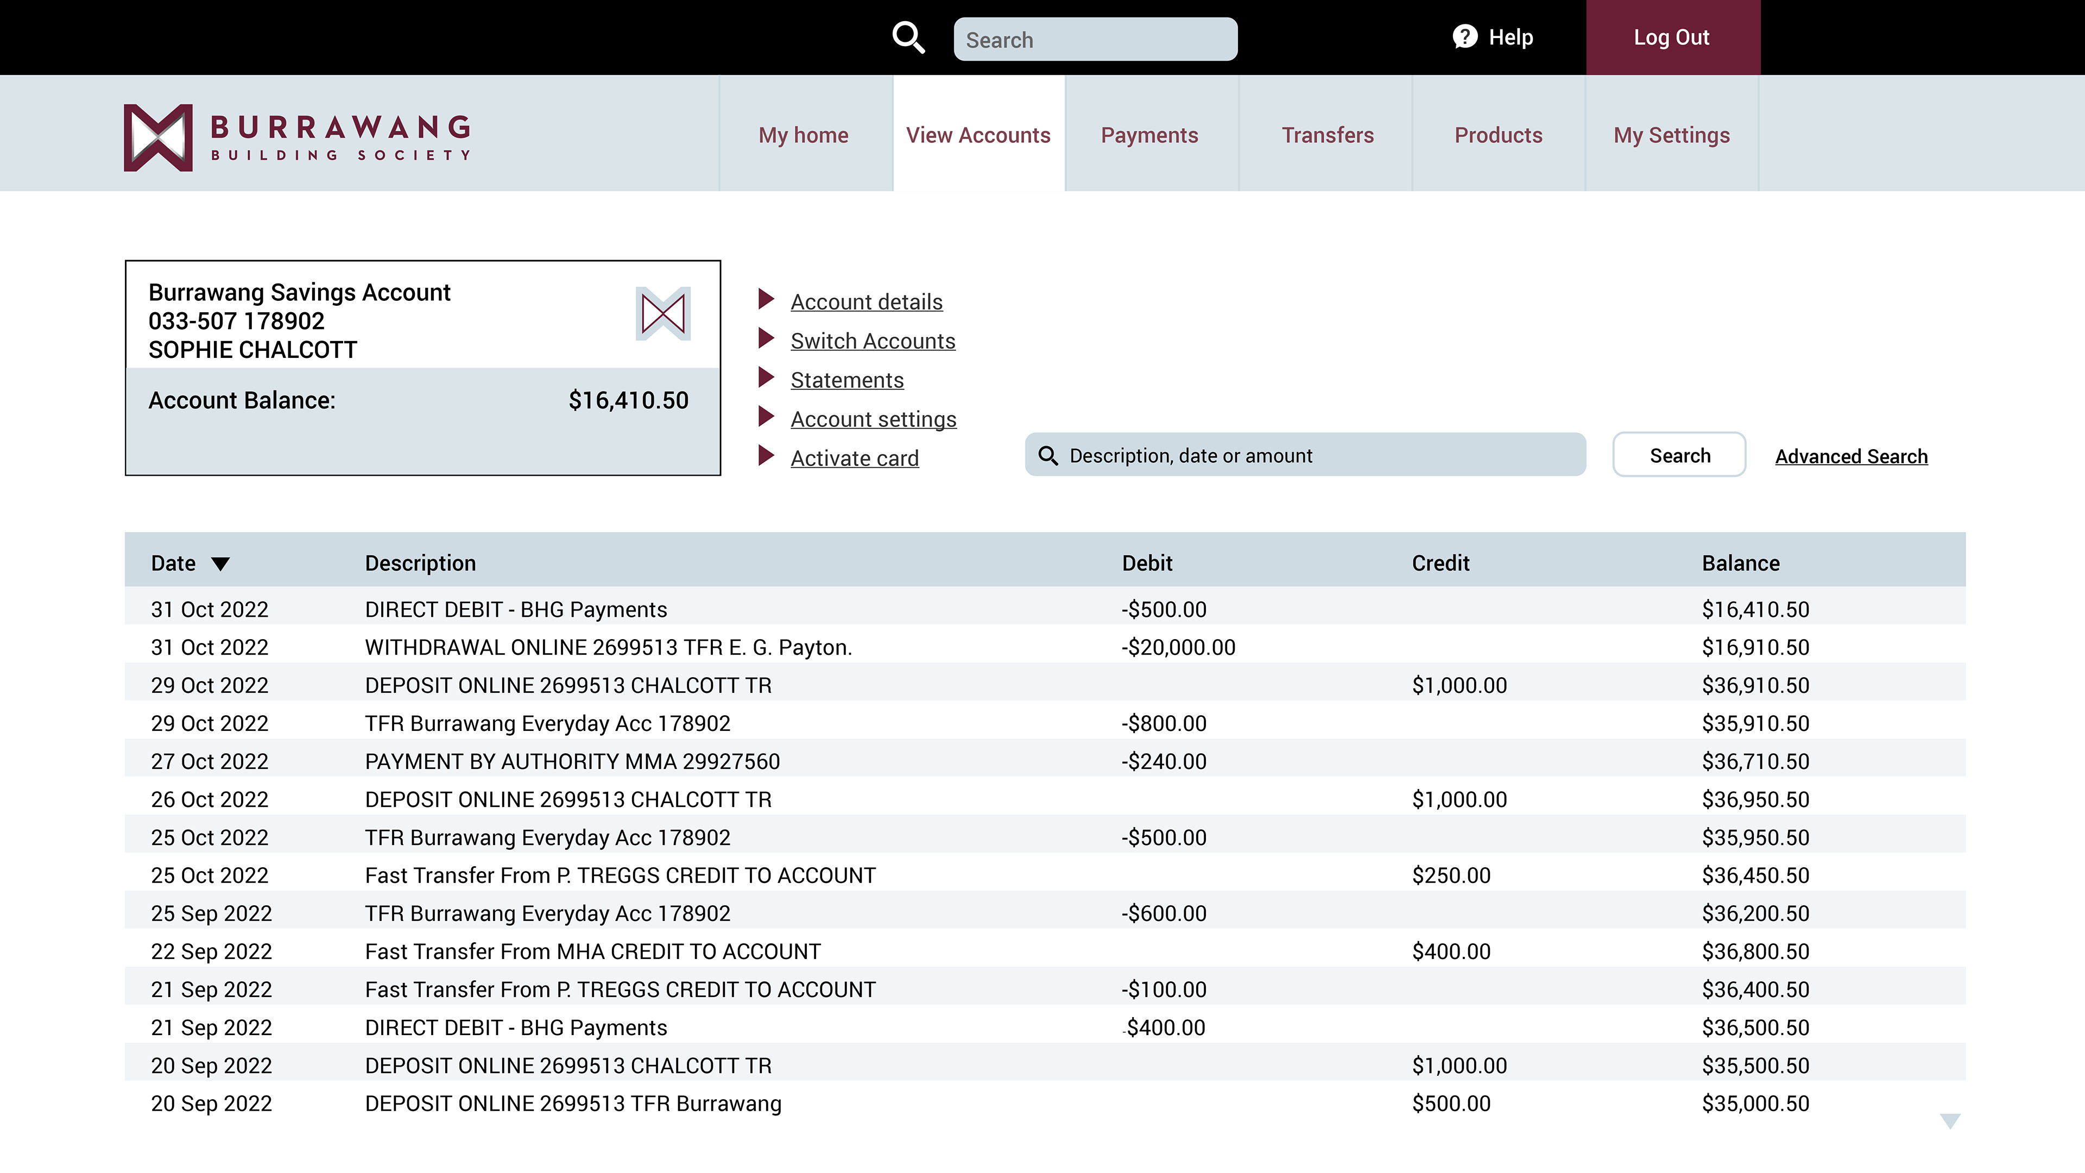The height and width of the screenshot is (1173, 2085).
Task: Click the arrow beside Statements
Action: [766, 378]
